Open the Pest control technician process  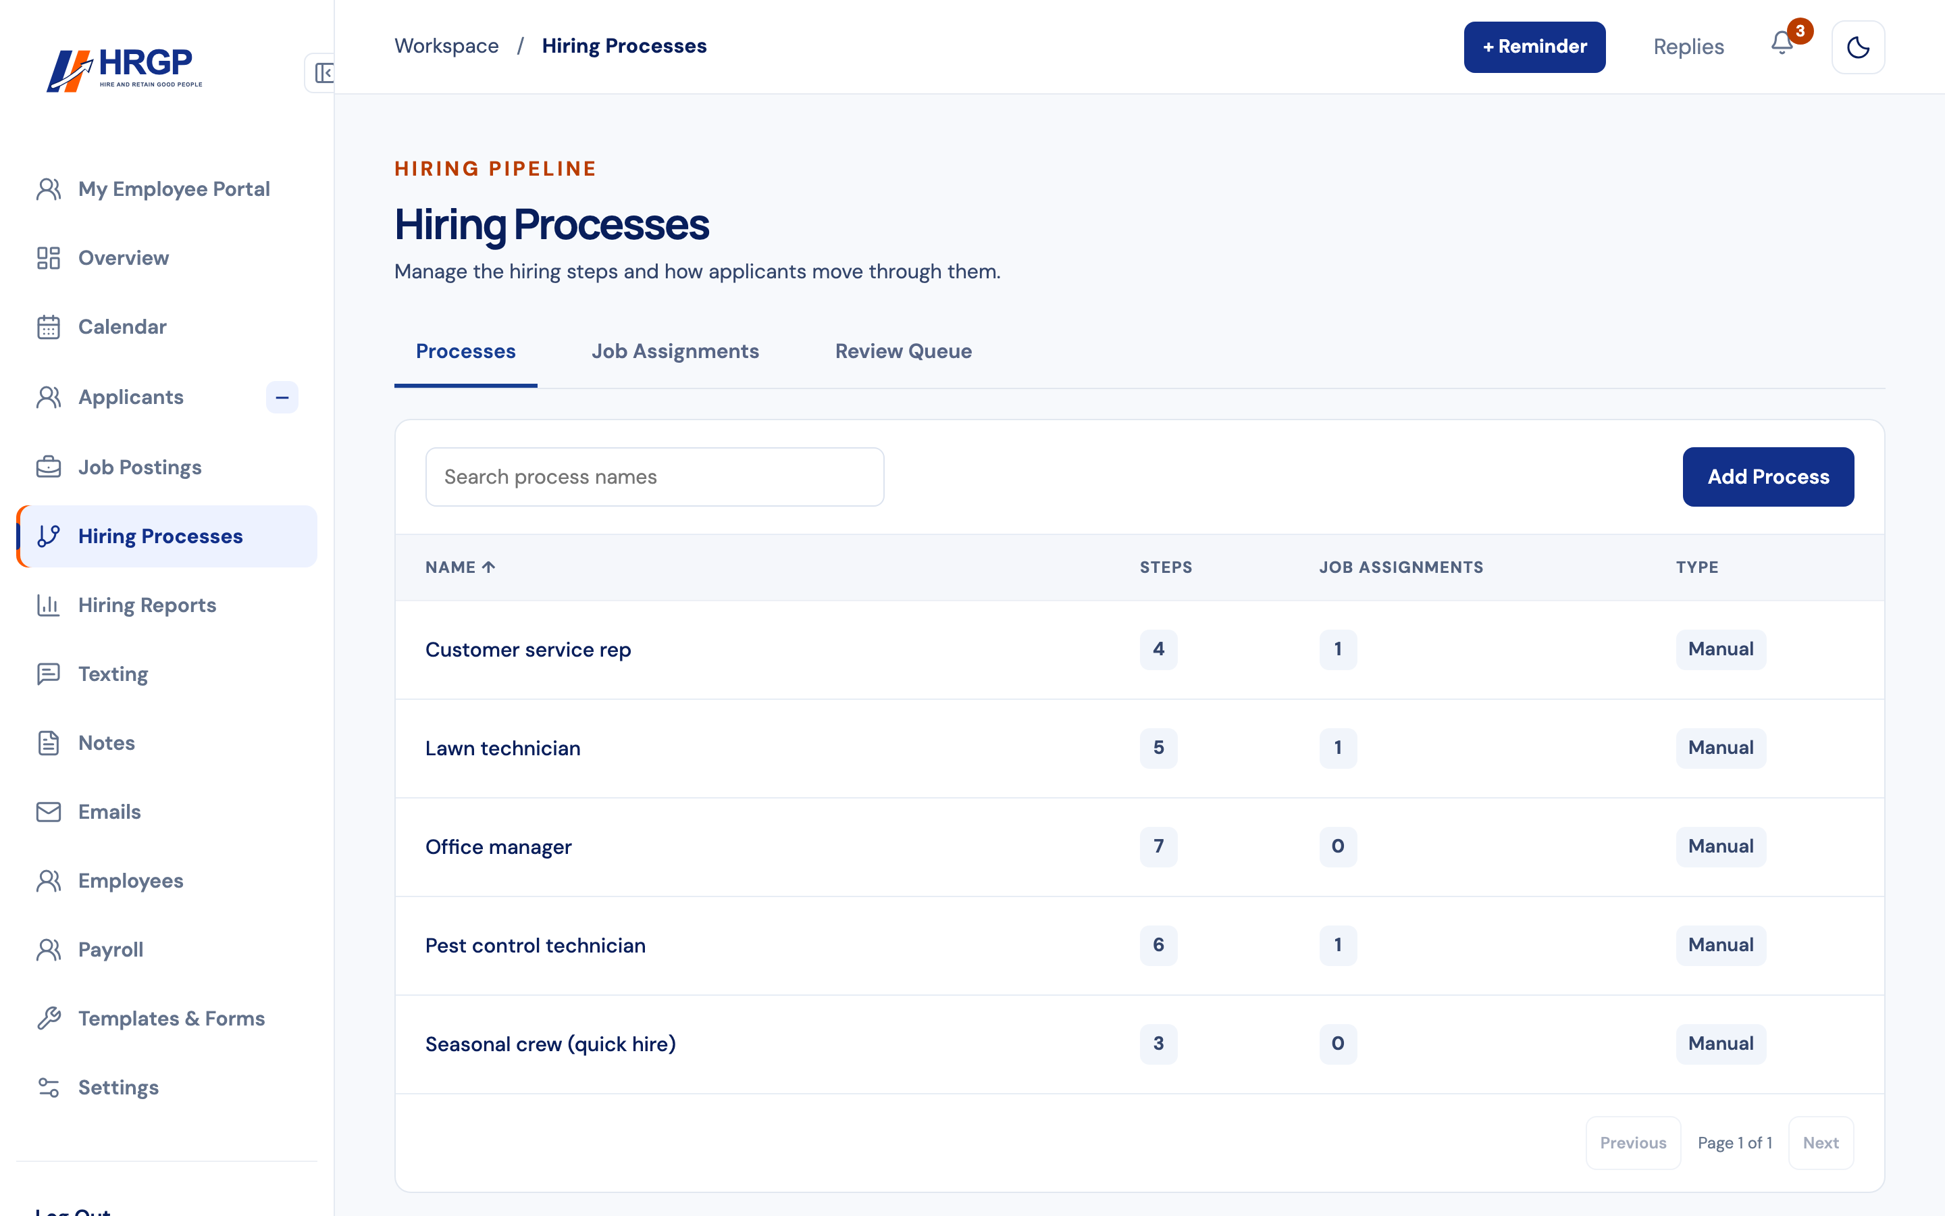536,946
